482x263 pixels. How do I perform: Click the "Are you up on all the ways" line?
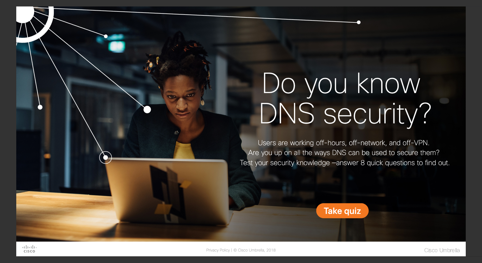[344, 153]
